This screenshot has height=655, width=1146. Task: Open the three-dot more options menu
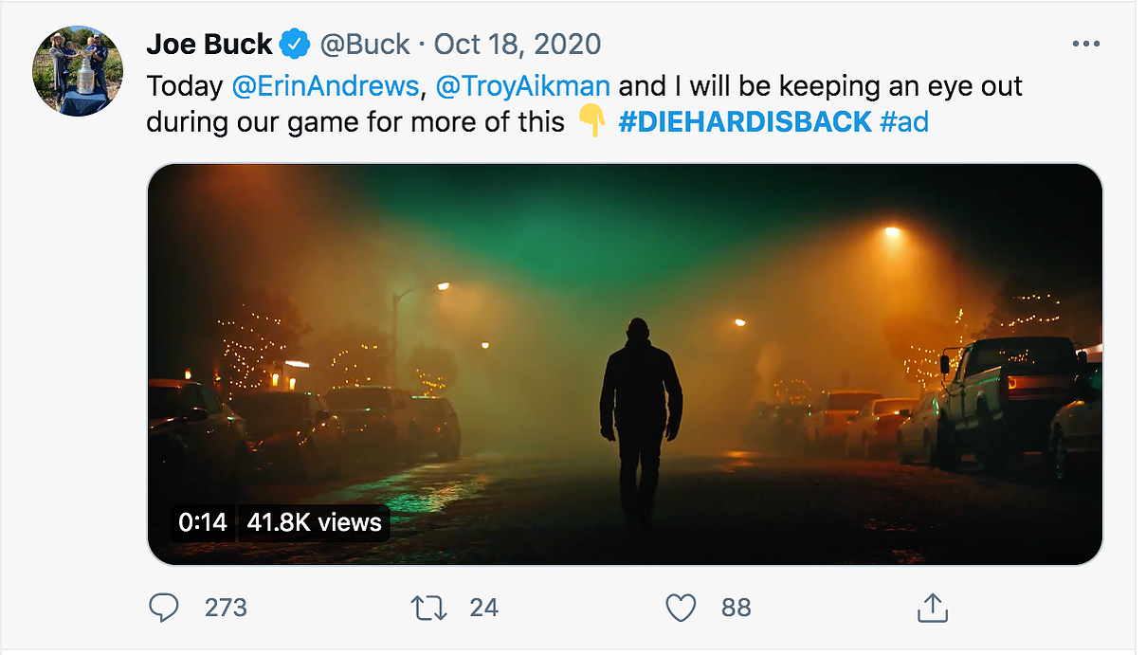pos(1085,45)
